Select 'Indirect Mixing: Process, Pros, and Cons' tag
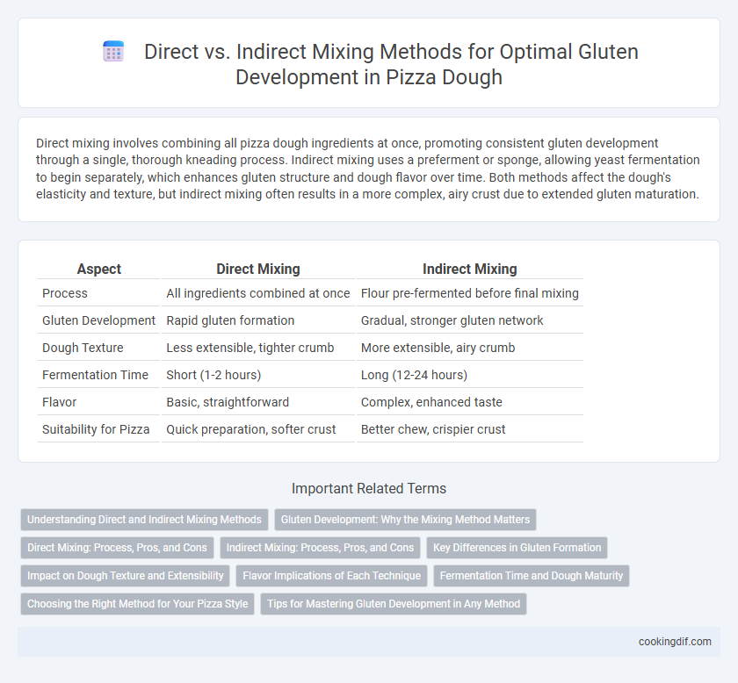 [x=320, y=548]
